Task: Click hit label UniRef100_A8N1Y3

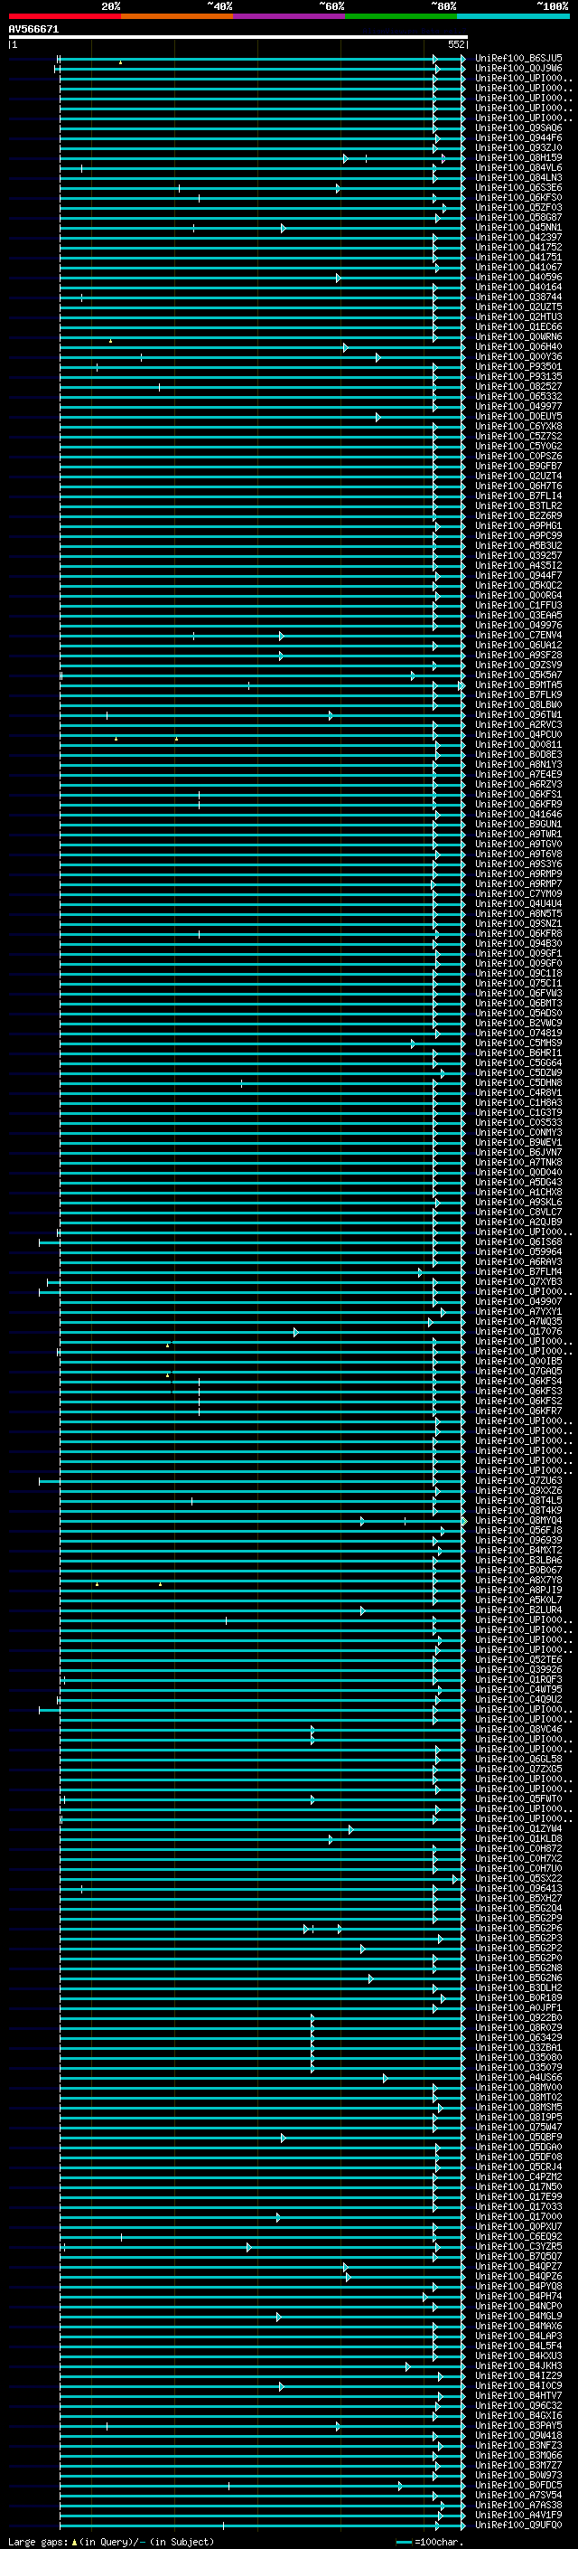Action: (518, 765)
